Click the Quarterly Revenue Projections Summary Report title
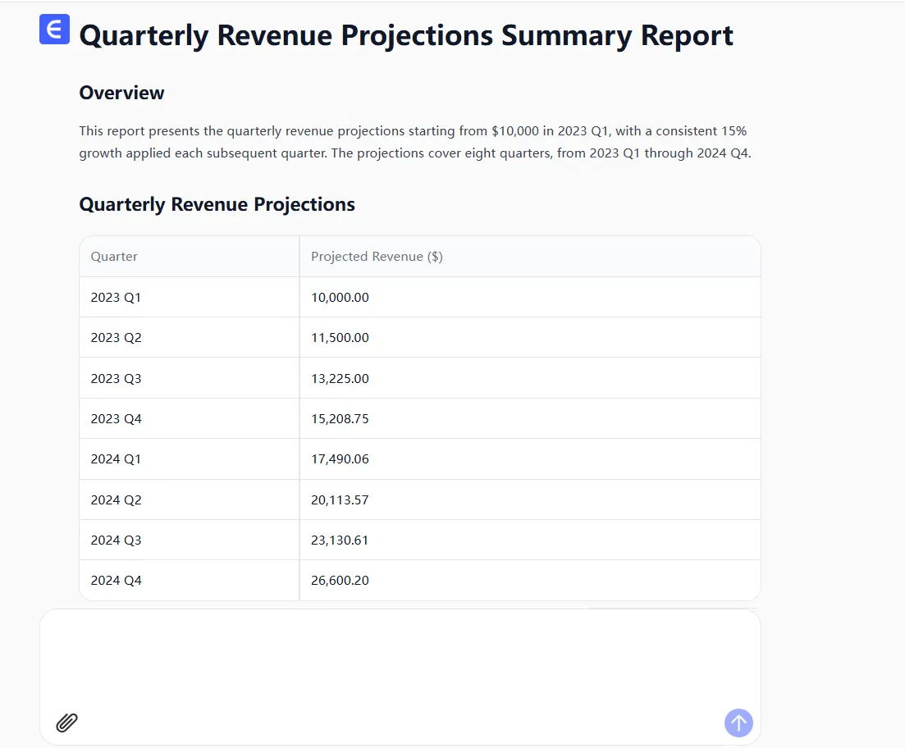The width and height of the screenshot is (905, 748). (406, 36)
